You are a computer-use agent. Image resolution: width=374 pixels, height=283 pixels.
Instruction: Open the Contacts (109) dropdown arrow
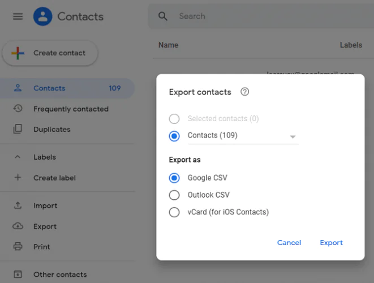tap(293, 136)
